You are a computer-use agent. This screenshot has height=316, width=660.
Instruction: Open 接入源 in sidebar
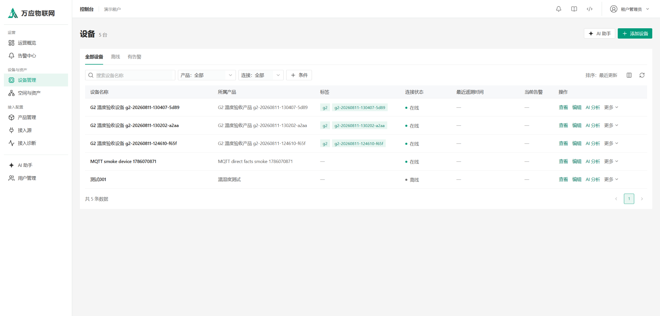tap(36, 130)
